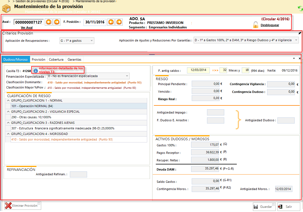Click the Vencido amount field

(x=206, y=91)
